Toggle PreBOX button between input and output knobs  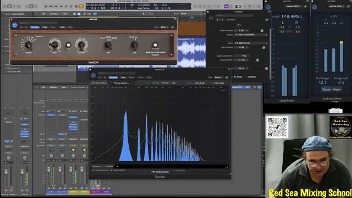[x=68, y=45]
